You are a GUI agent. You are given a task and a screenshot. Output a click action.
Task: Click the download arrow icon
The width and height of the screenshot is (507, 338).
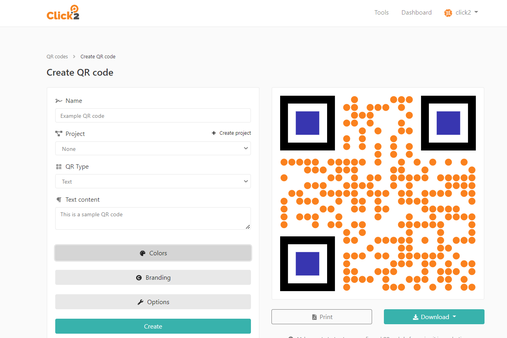[x=415, y=317]
